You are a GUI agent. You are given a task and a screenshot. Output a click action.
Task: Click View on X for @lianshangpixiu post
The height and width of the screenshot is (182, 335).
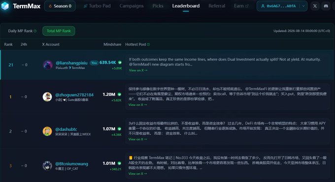138,70
